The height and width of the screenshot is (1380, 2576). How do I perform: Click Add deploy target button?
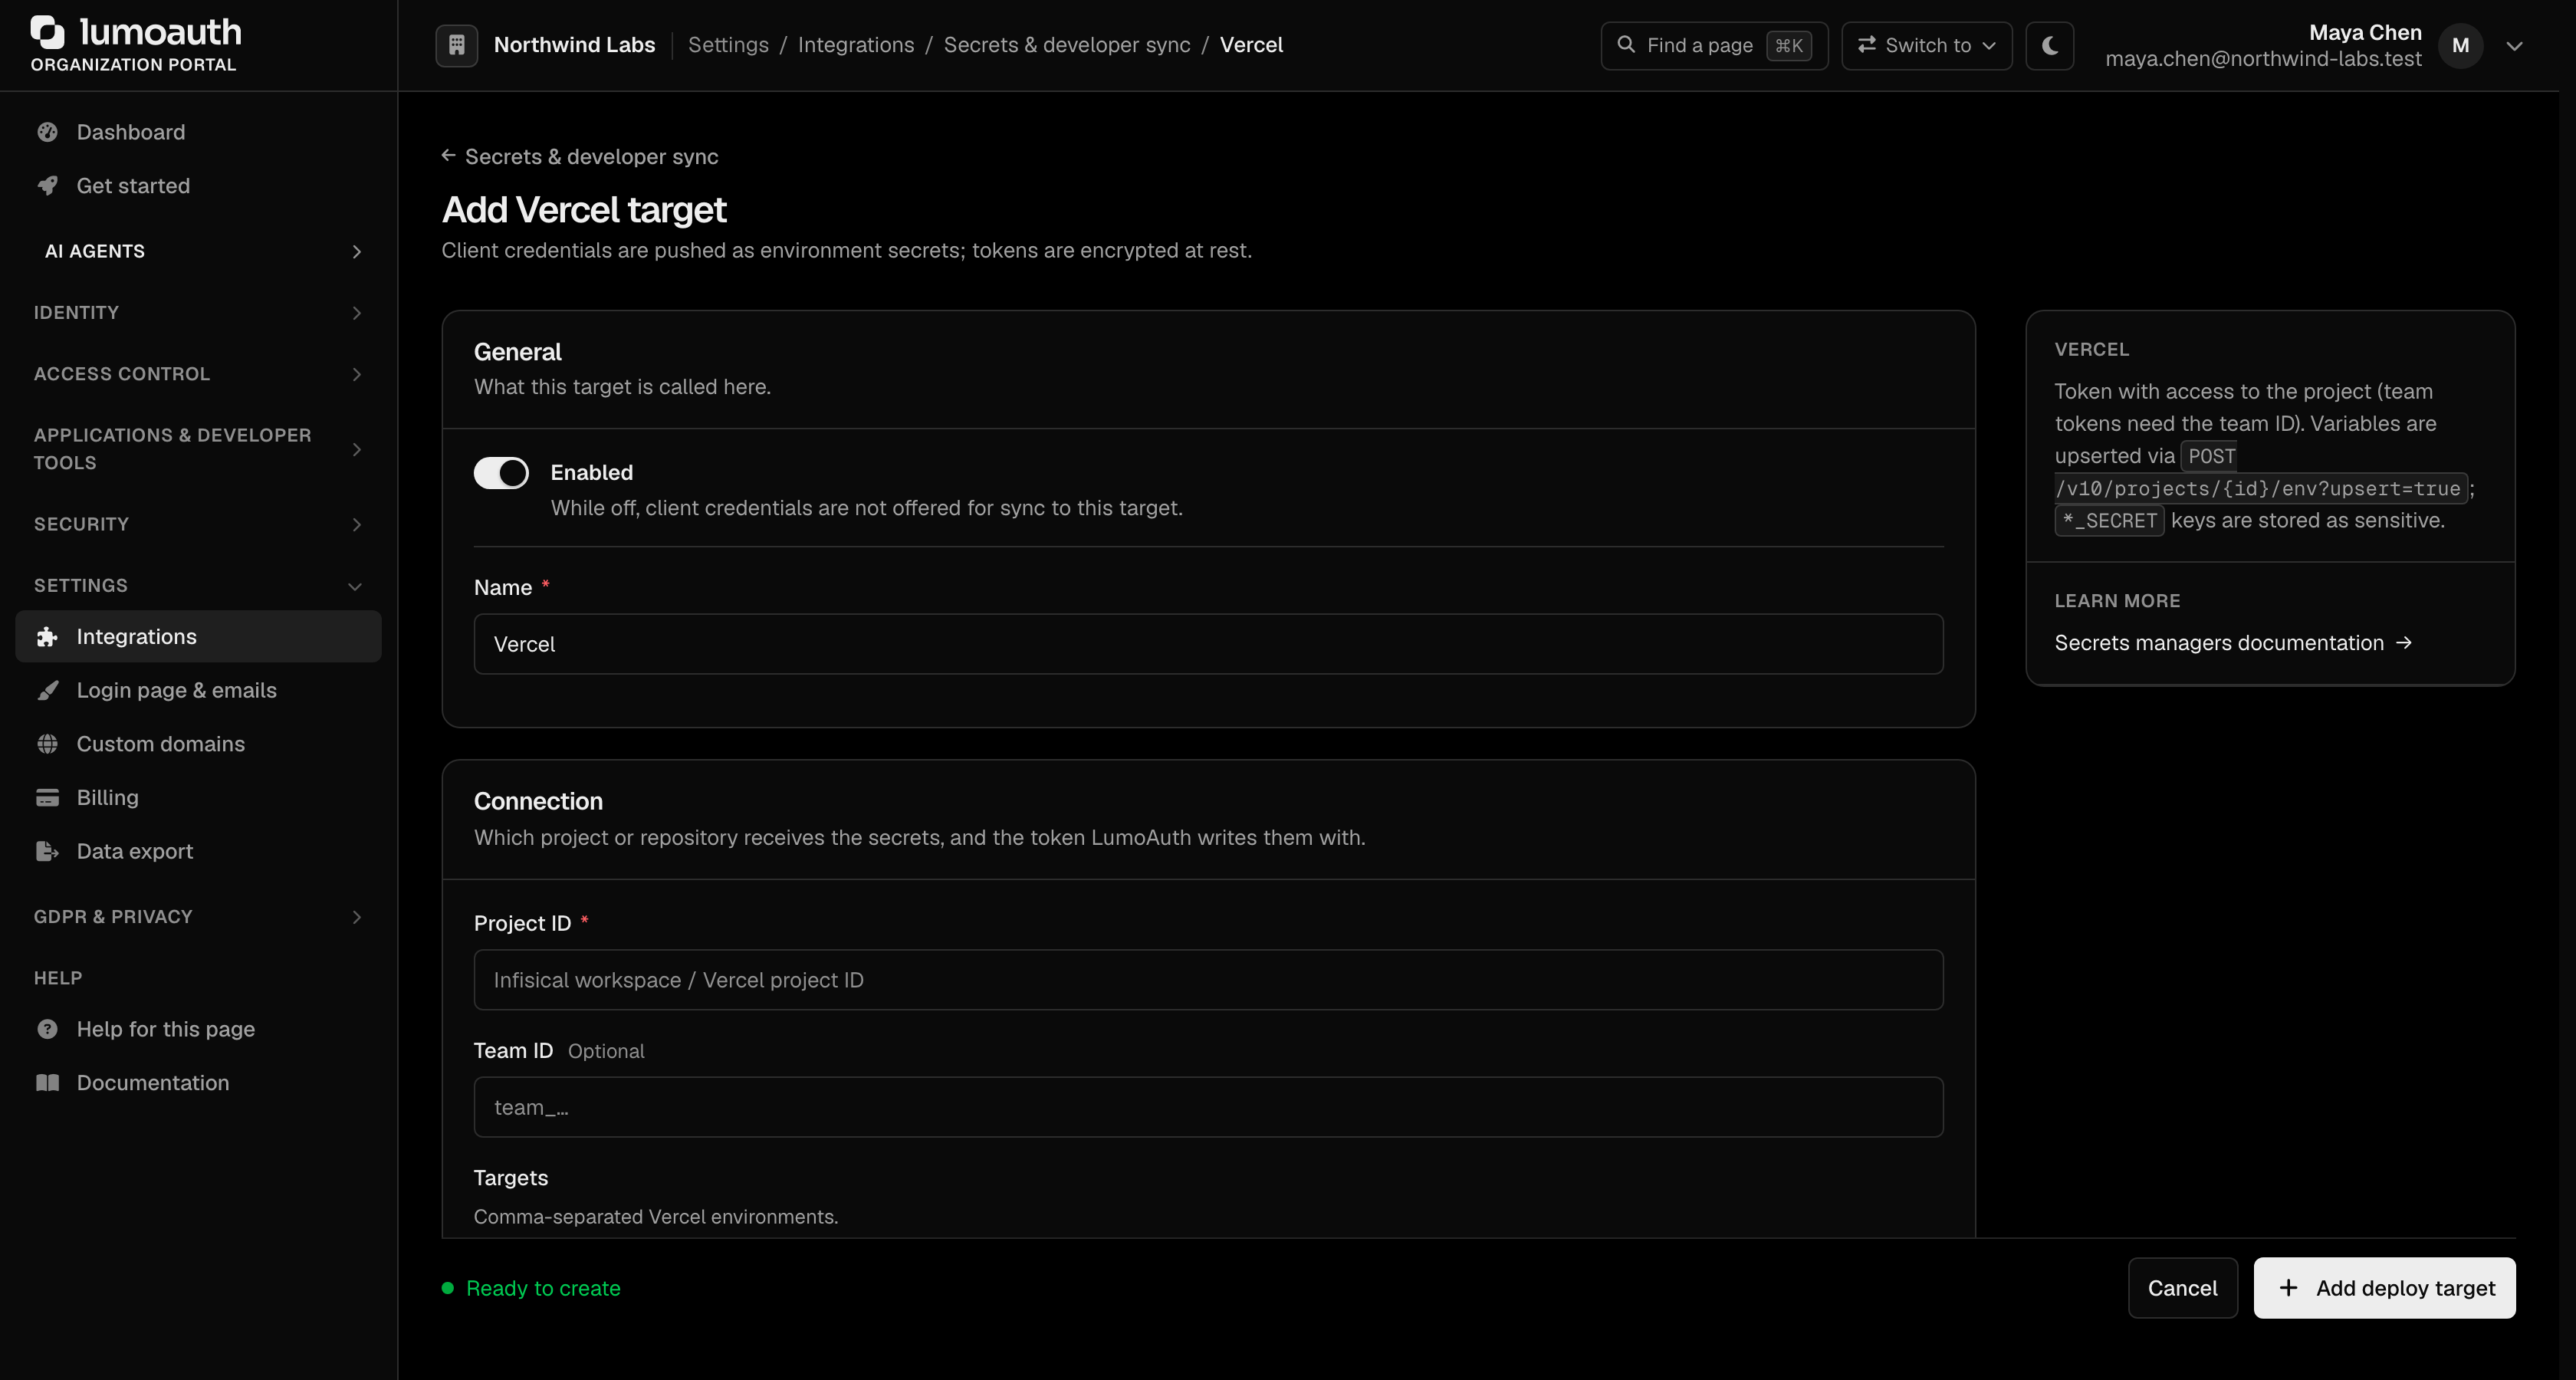2384,1288
